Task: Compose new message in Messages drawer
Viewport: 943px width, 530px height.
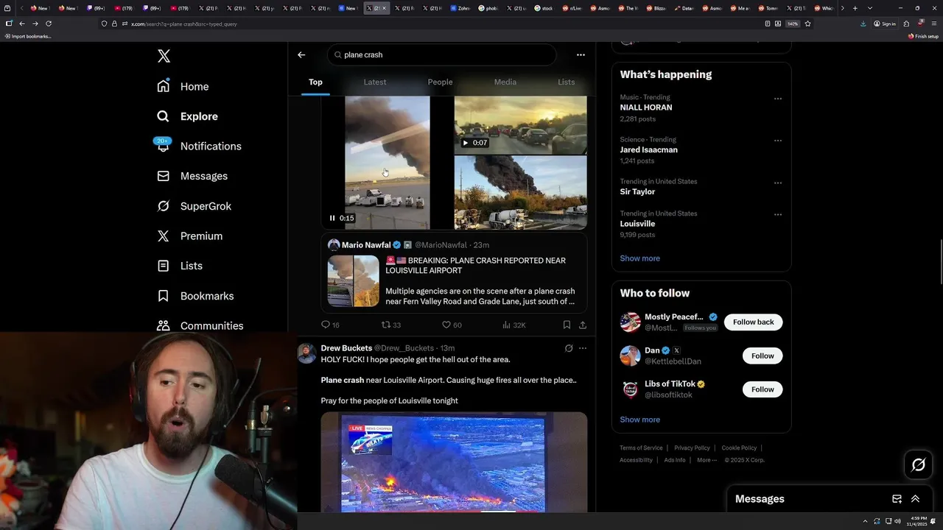Action: 897,498
